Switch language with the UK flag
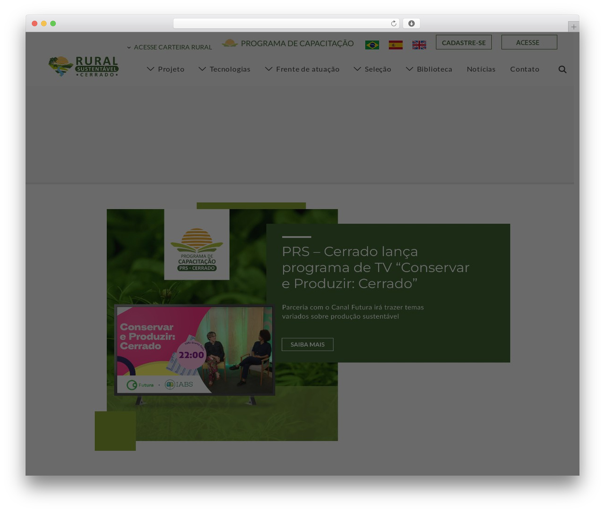This screenshot has height=512, width=605. pos(419,45)
